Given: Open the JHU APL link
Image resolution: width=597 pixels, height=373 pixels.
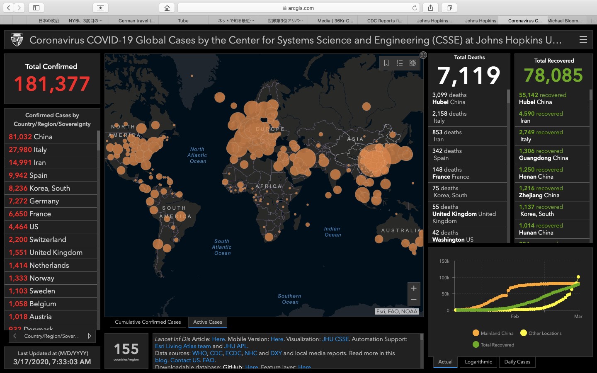Looking at the screenshot, I should point(235,346).
